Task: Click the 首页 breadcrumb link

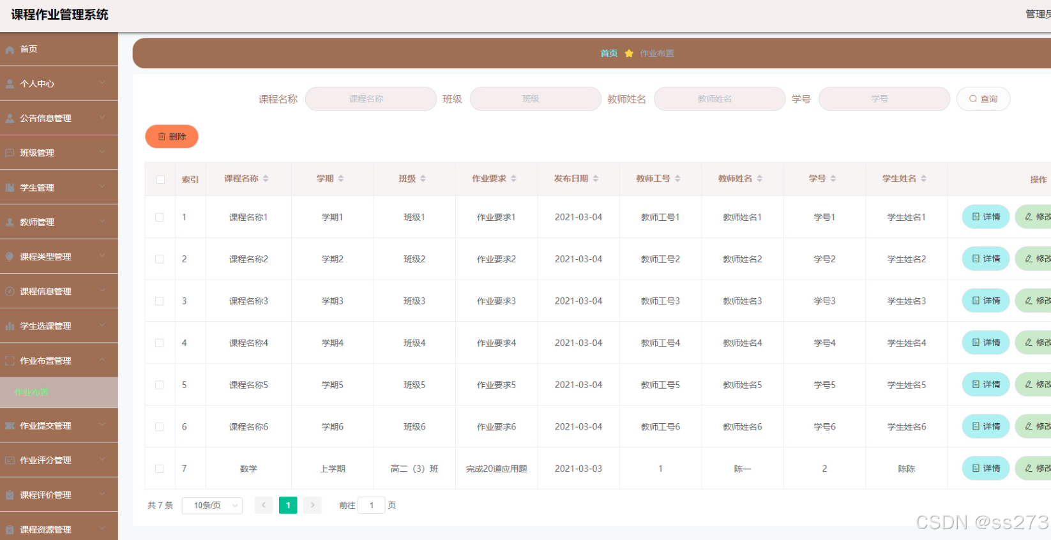Action: (609, 54)
